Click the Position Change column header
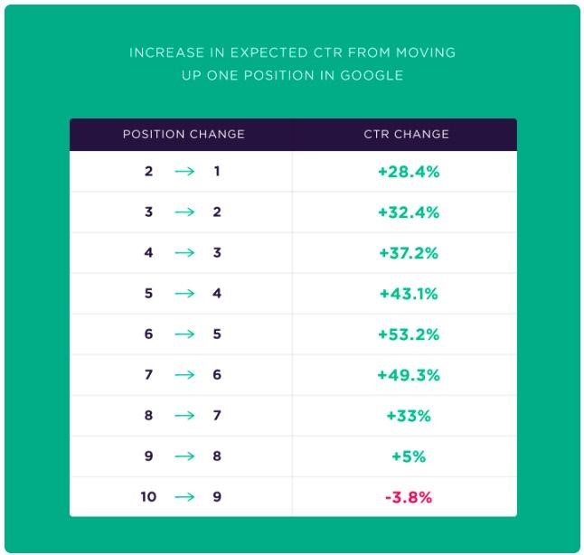 click(184, 135)
